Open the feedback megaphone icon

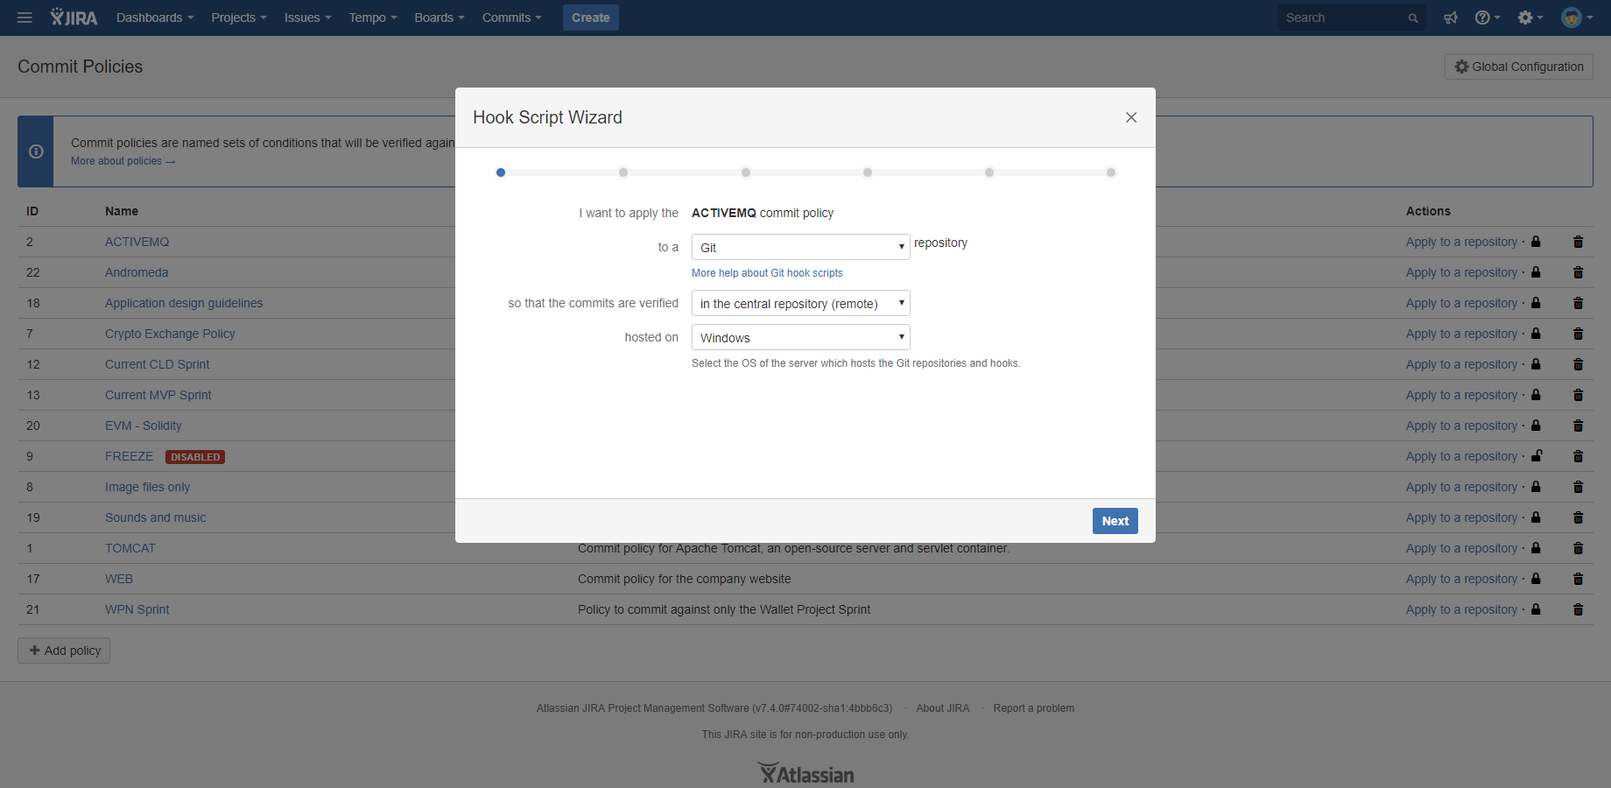point(1451,18)
